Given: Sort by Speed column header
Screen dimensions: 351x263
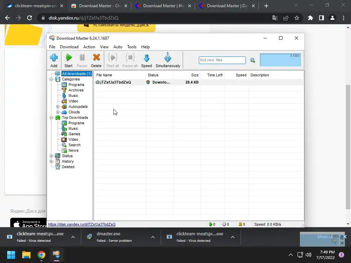Looking at the screenshot, I should point(237,75).
